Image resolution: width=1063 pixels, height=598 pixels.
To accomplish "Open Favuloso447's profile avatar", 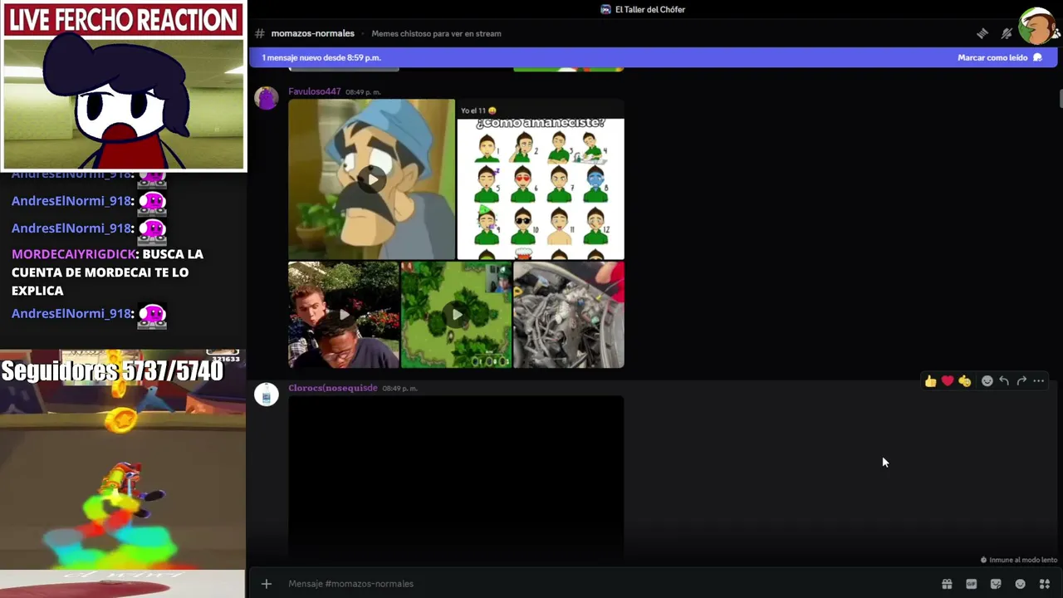I will pos(267,98).
